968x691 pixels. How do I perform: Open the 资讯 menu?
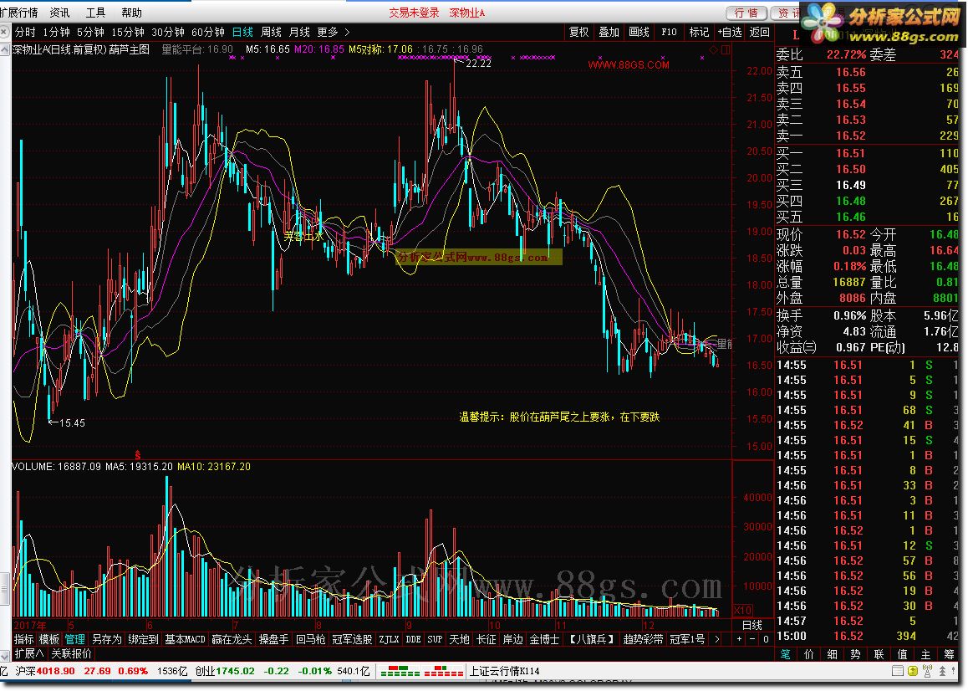(60, 13)
